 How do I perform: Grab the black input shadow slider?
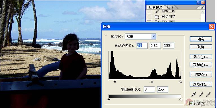(x=115, y=82)
